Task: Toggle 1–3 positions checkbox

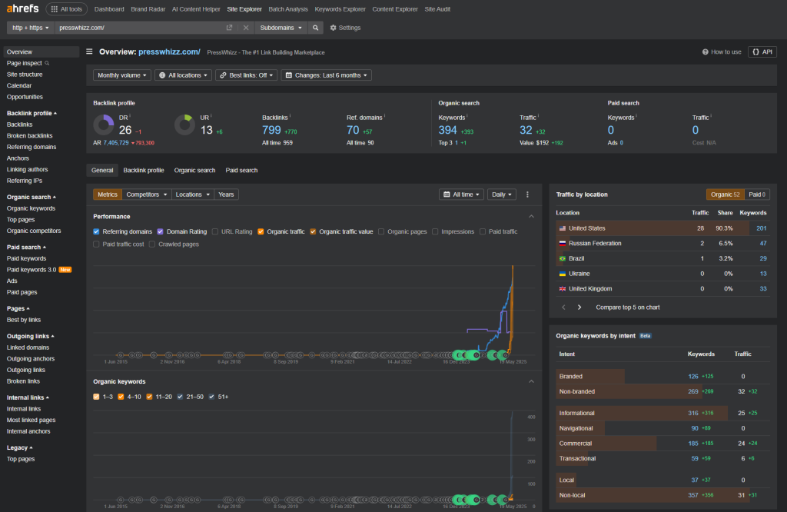Action: pos(96,397)
